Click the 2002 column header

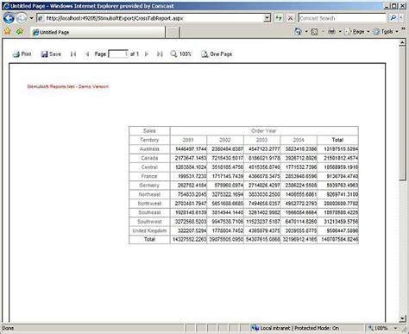click(225, 140)
